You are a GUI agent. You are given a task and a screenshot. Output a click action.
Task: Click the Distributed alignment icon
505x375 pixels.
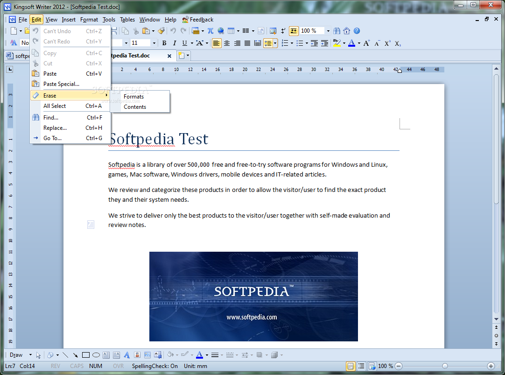pyautogui.click(x=258, y=43)
